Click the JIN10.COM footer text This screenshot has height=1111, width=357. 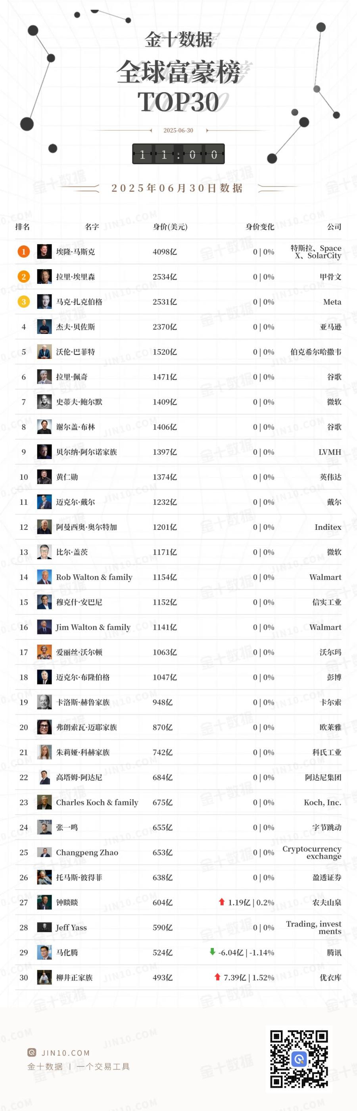[x=66, y=1053]
